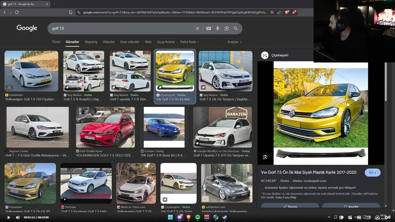Open the Garajin white Golf GTI thumbnail
Image resolution: width=395 pixels, height=222 pixels.
pos(222,127)
